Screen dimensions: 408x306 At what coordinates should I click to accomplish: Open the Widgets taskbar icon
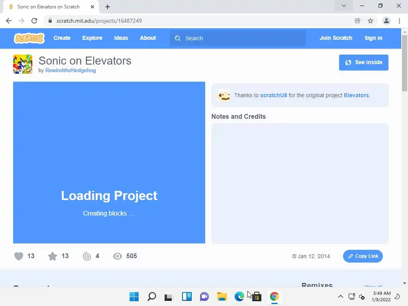point(186,296)
